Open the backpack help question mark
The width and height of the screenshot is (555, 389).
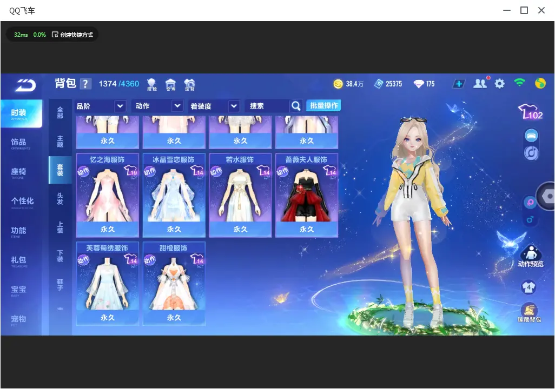85,84
